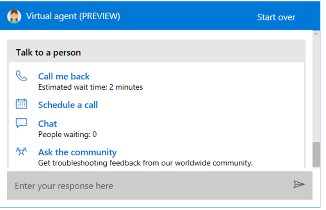Click the 'Talk to a person' heading
Image resolution: width=326 pixels, height=210 pixels.
pos(48,52)
